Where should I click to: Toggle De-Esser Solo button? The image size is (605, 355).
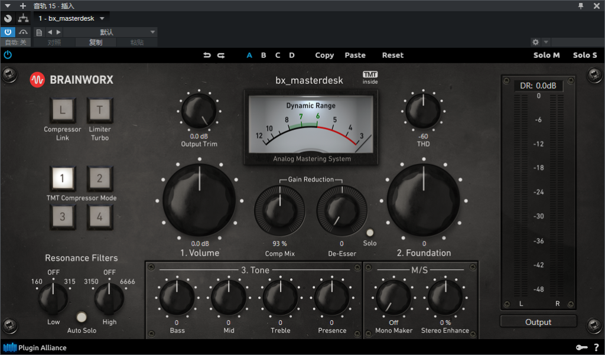click(370, 233)
